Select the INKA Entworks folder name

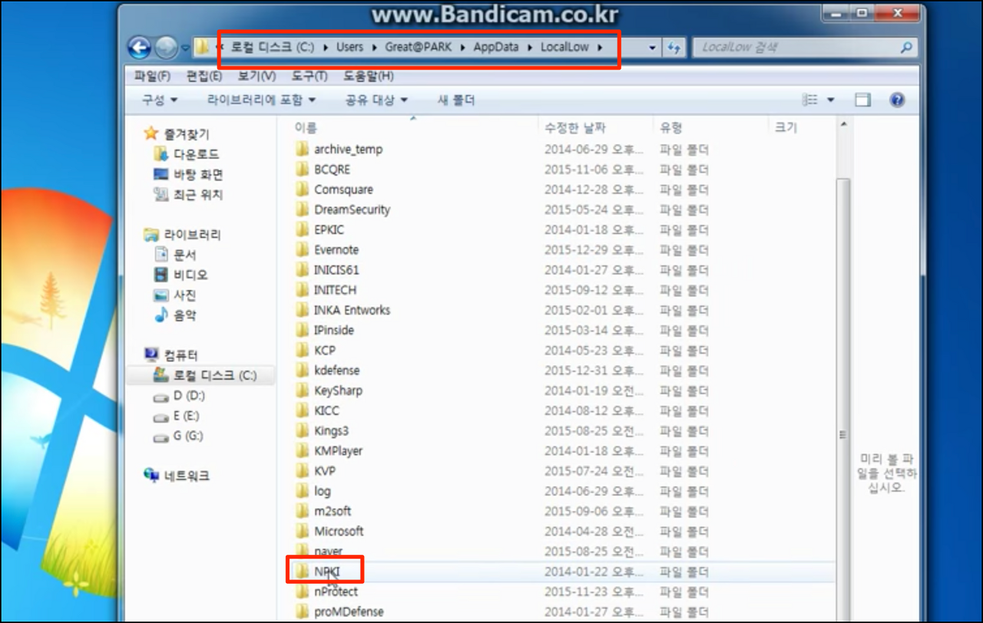tap(352, 310)
